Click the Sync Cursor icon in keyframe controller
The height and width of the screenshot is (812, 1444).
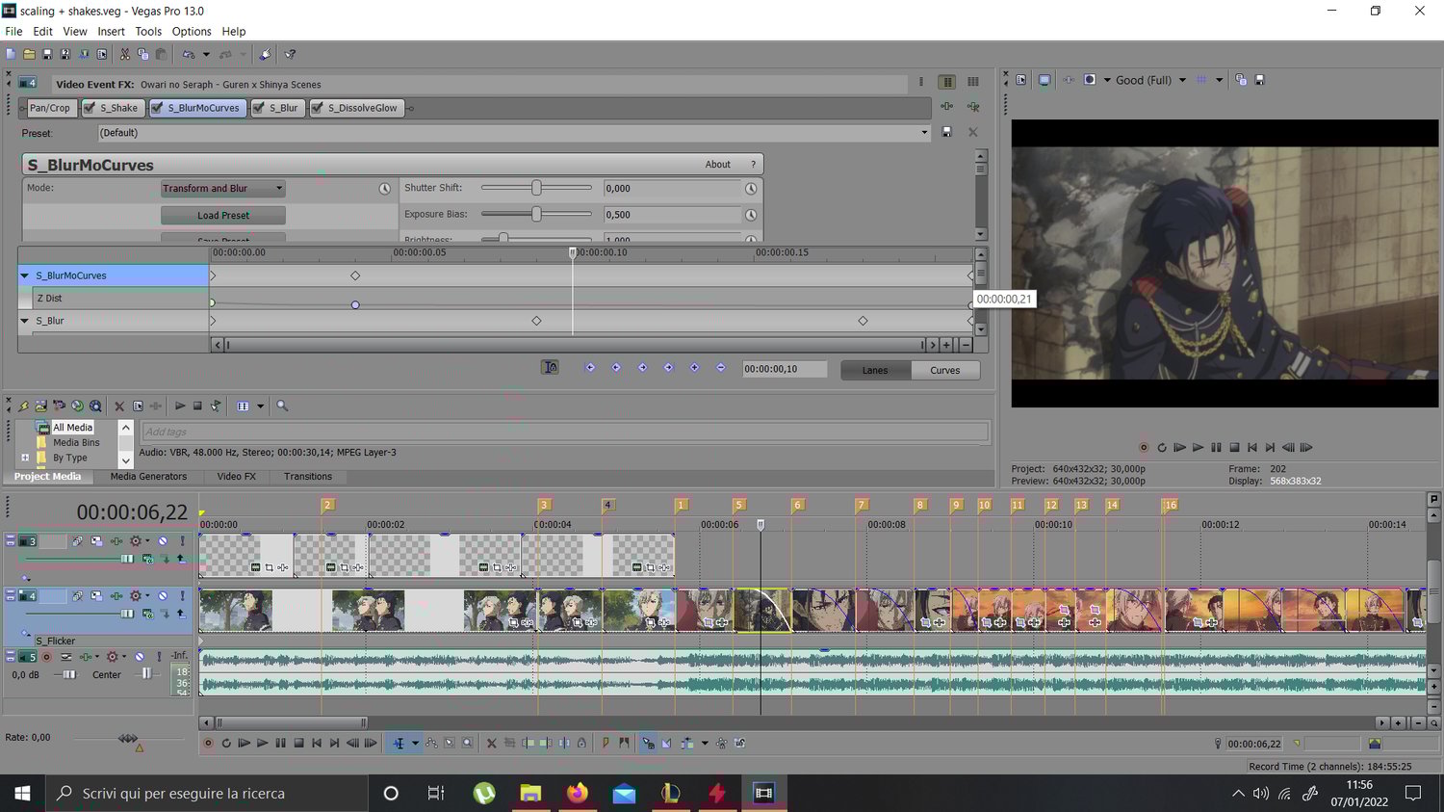tap(551, 367)
